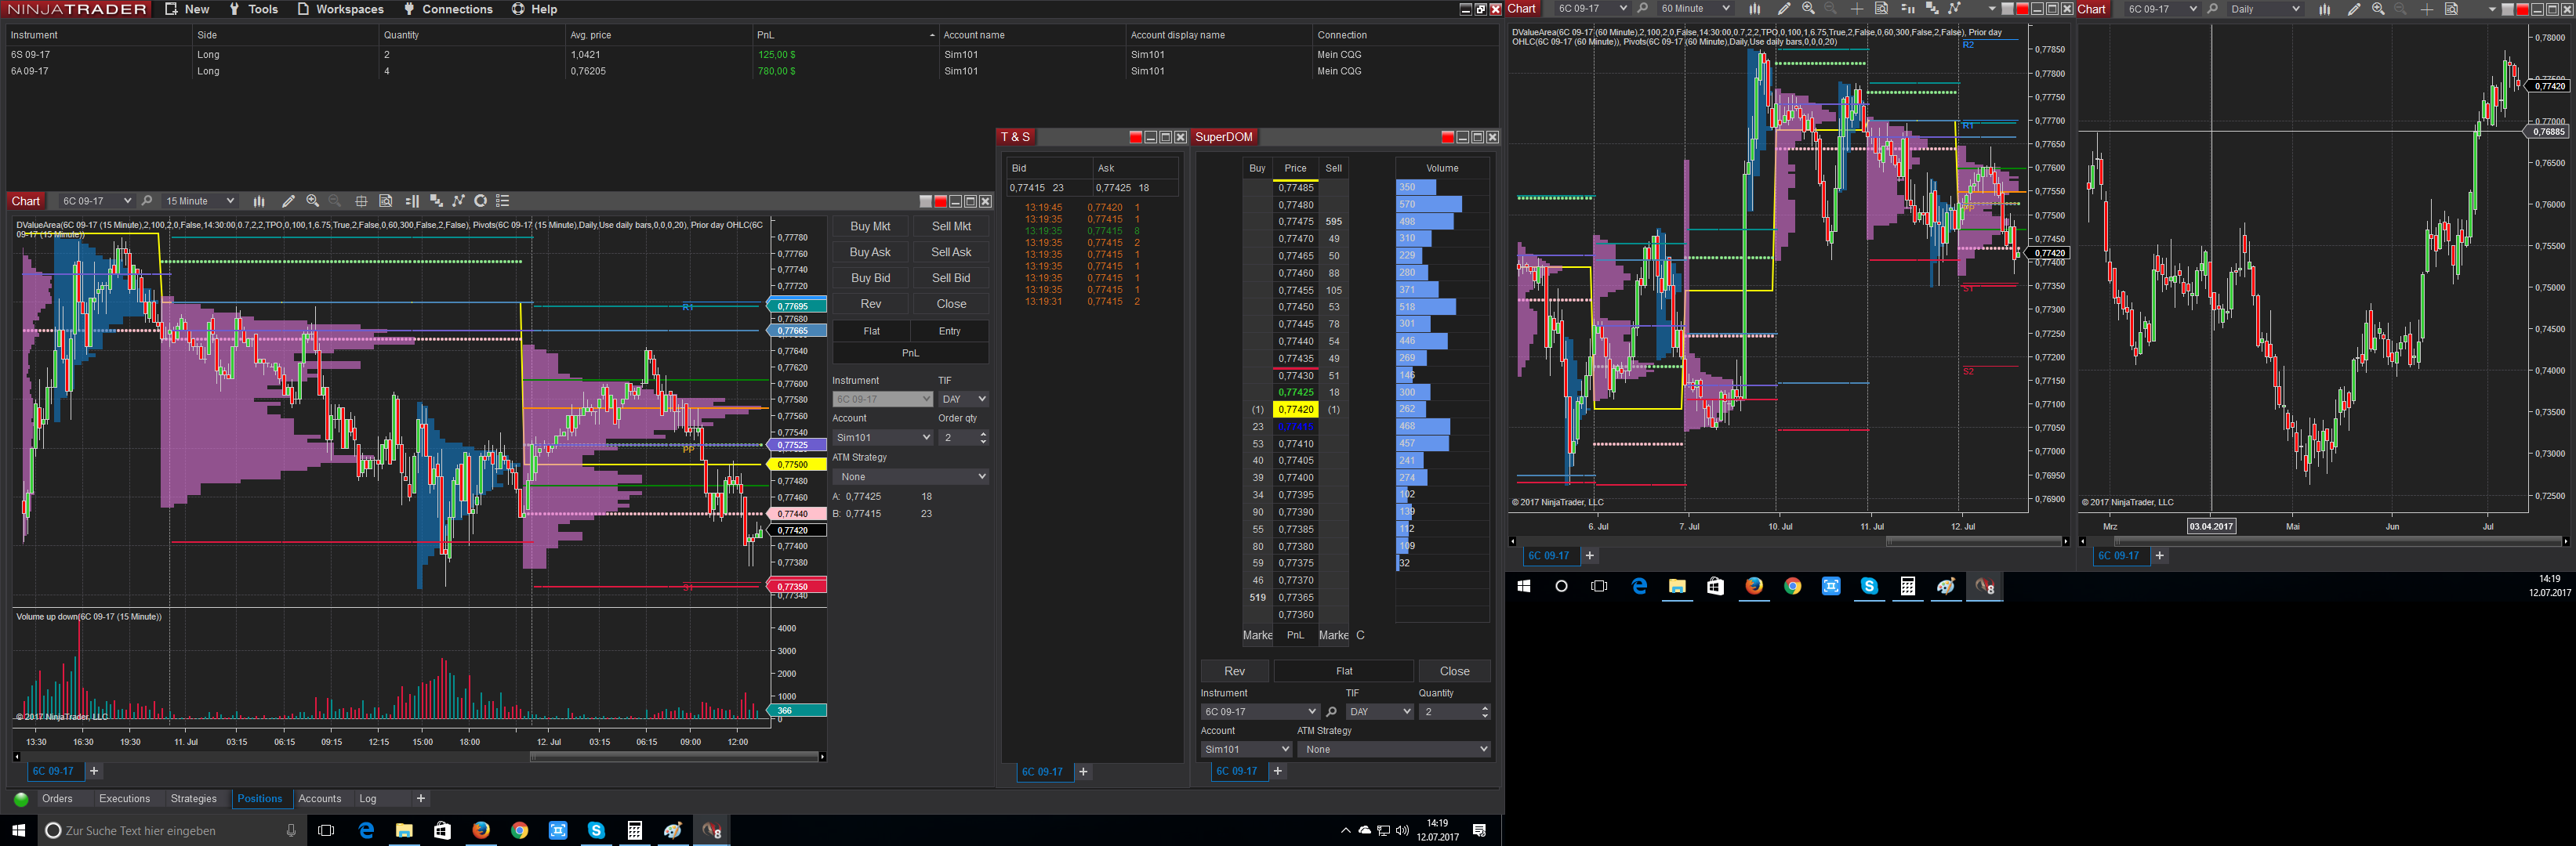Click reload circle icon in 15 Minute chart toolbar
This screenshot has width=2576, height=846.
tap(480, 202)
